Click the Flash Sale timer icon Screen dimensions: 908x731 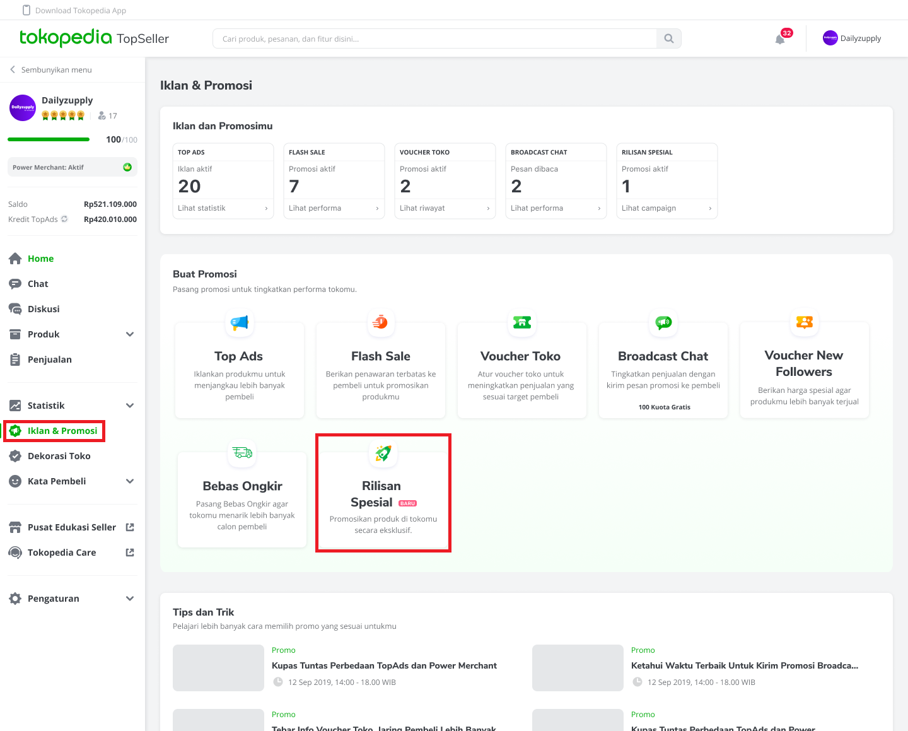[380, 322]
